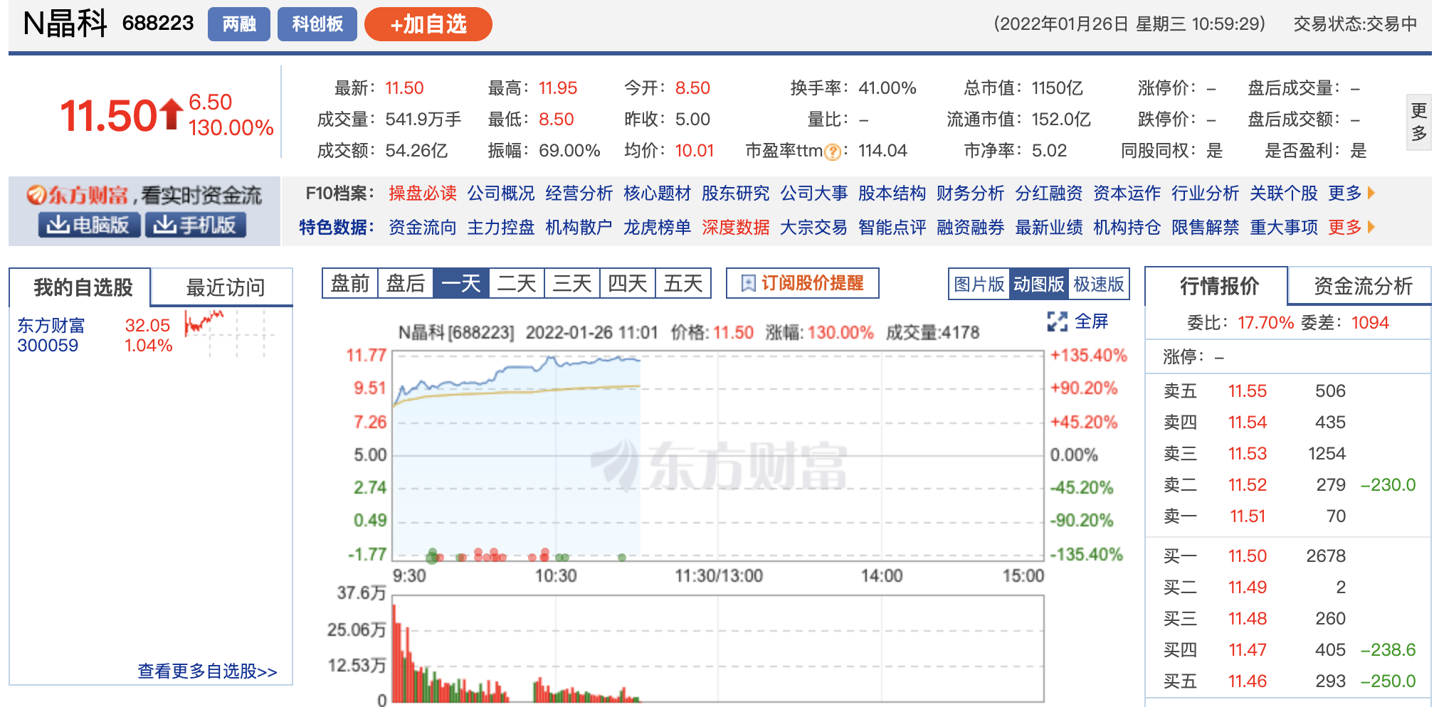
Task: Open 经营分析 link
Action: tap(579, 193)
